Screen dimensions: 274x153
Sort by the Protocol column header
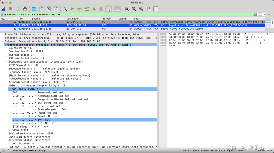[x=109, y=18]
